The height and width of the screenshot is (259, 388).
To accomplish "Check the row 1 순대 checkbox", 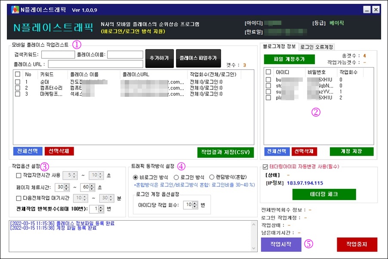I will (x=18, y=82).
